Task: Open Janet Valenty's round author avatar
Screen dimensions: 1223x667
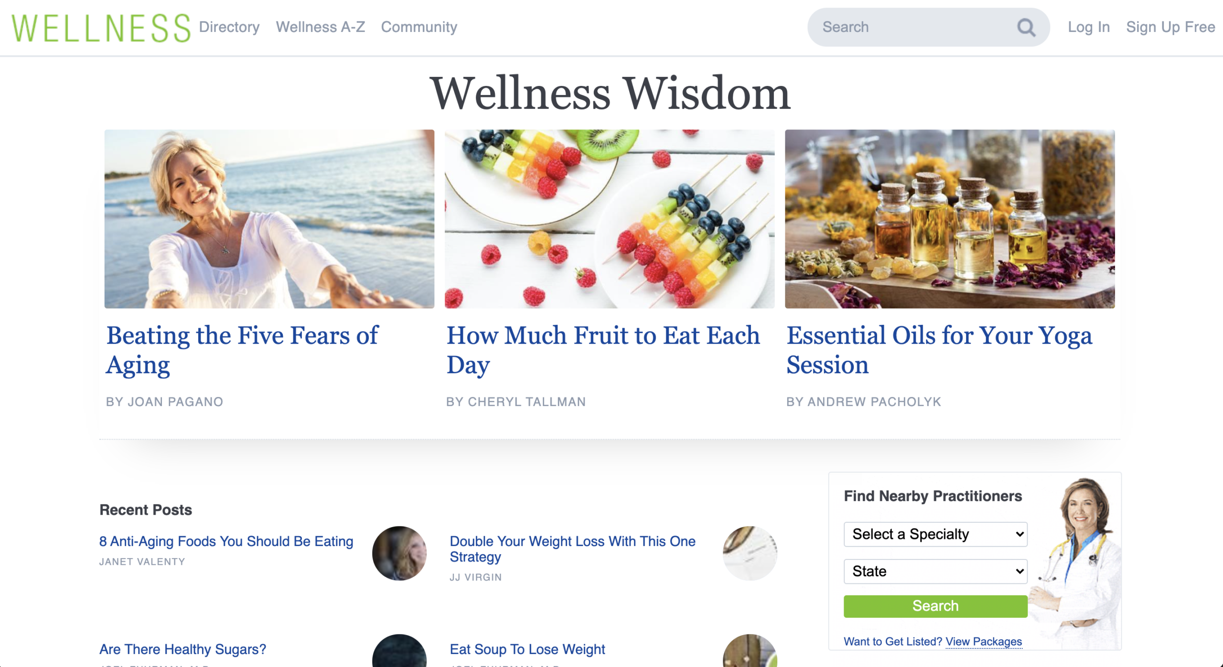Action: coord(399,553)
